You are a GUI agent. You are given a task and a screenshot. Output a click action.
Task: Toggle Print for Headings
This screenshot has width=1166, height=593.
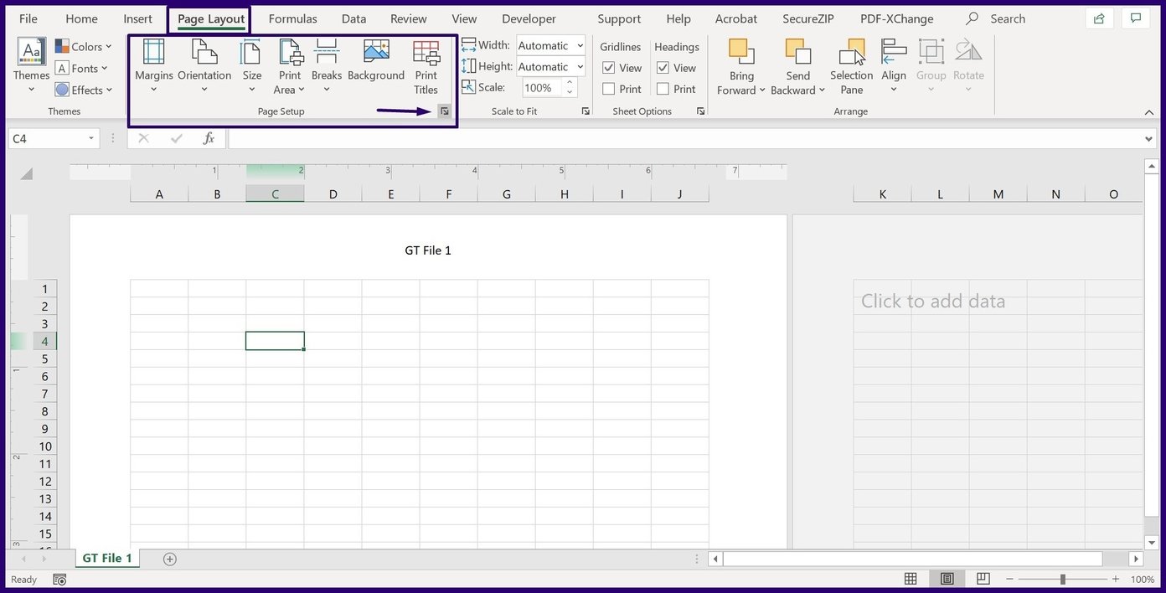click(x=663, y=89)
